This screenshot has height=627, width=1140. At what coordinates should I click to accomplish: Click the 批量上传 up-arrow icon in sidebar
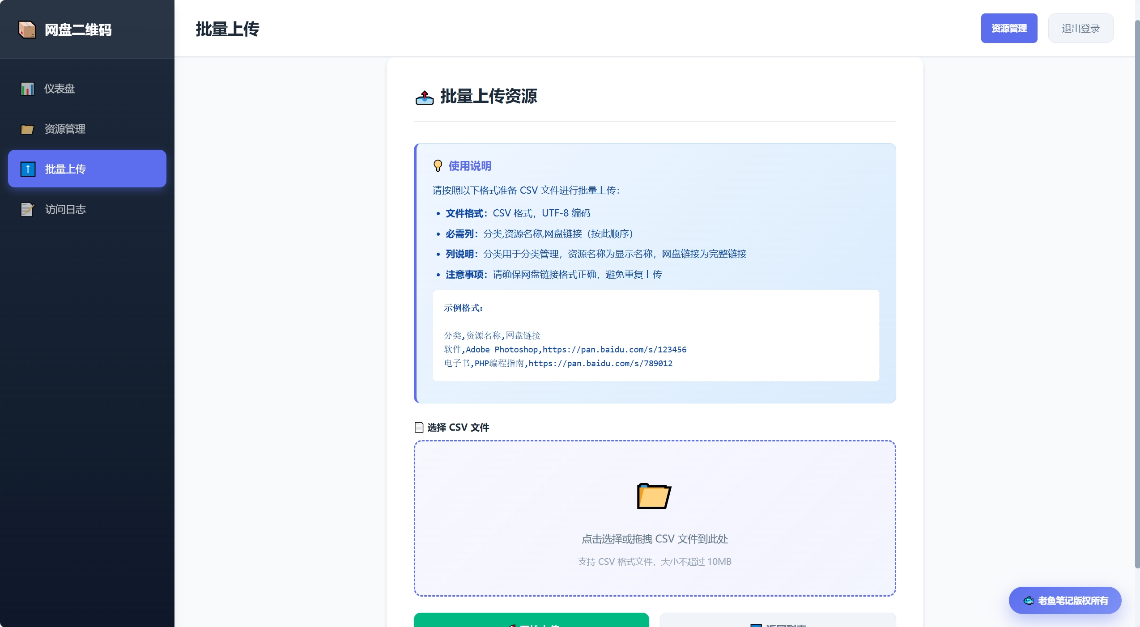click(x=28, y=169)
